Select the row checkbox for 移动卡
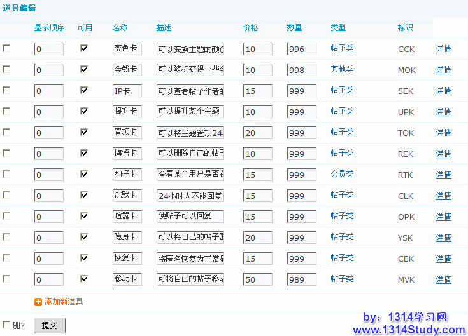This screenshot has width=468, height=336. (6, 279)
